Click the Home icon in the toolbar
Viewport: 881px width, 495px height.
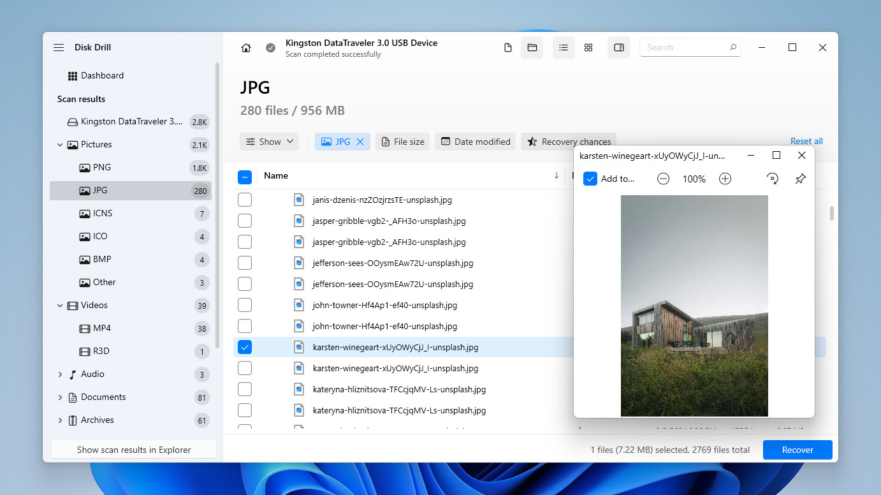pos(246,48)
